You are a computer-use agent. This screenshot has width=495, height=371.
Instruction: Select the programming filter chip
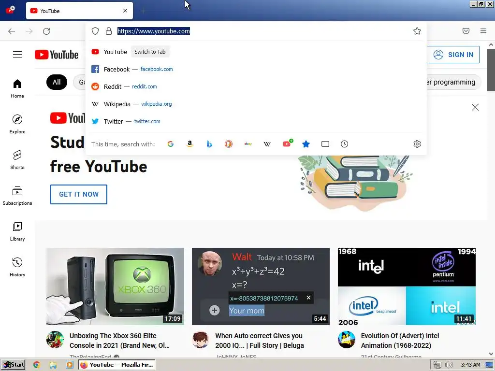[x=453, y=82]
